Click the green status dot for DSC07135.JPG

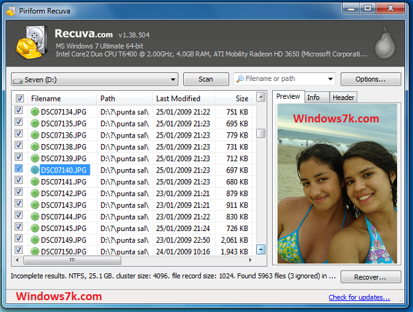35,124
